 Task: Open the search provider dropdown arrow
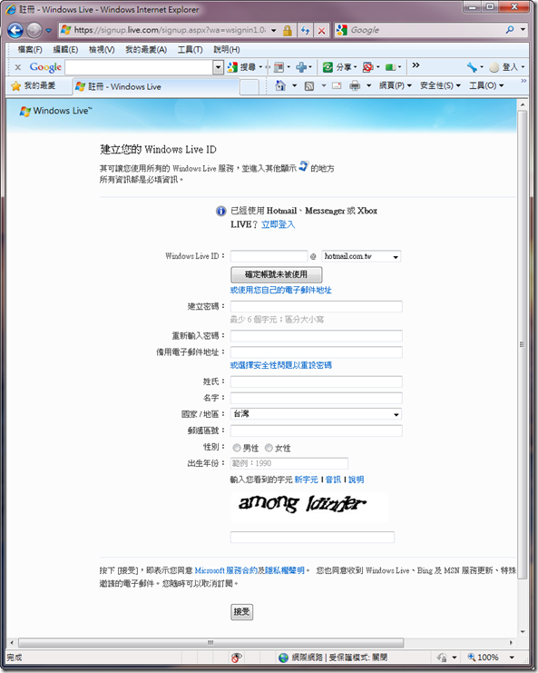tap(523, 30)
